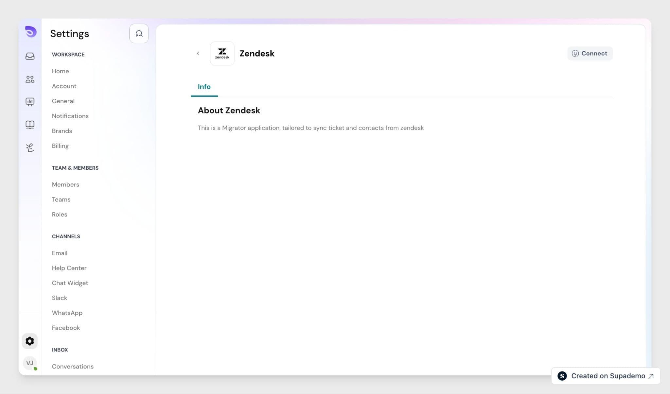Open the Members page
Viewport: 670px width, 394px height.
65,184
